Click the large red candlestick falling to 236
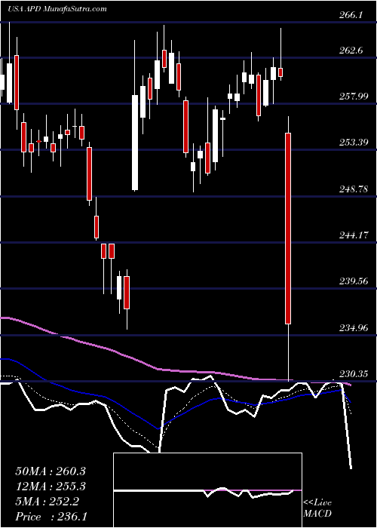 (x=288, y=229)
